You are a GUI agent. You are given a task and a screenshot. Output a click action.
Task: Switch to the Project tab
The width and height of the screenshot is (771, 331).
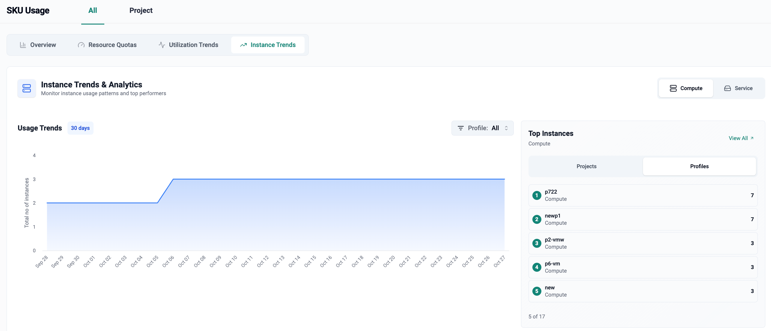[141, 11]
